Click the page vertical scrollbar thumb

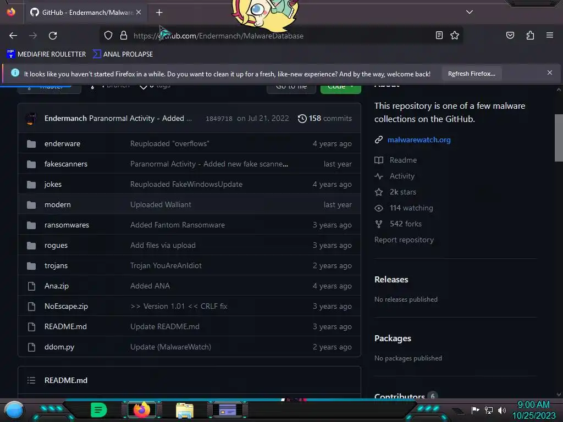pos(559,138)
